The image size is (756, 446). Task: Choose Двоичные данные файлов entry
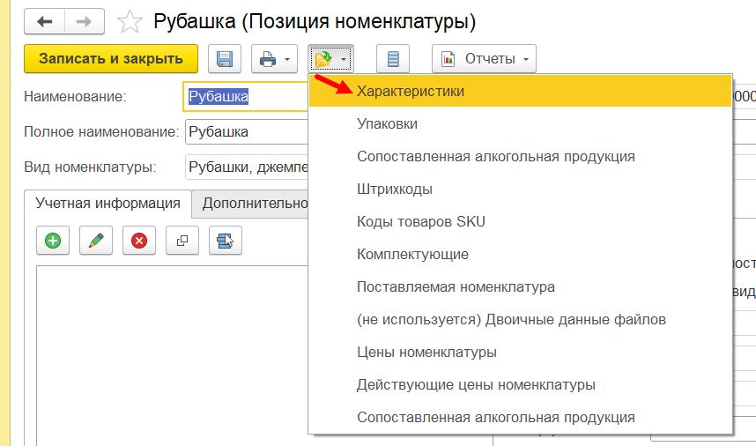click(521, 320)
